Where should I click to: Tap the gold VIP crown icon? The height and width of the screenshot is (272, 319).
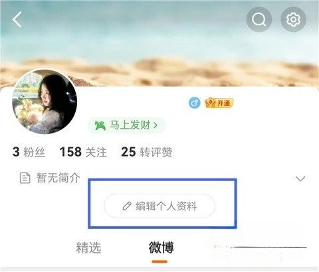tap(210, 103)
